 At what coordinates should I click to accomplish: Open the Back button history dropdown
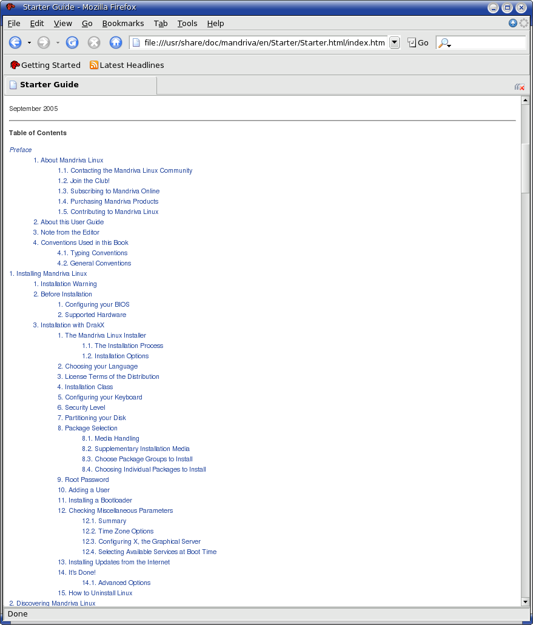[x=29, y=42]
